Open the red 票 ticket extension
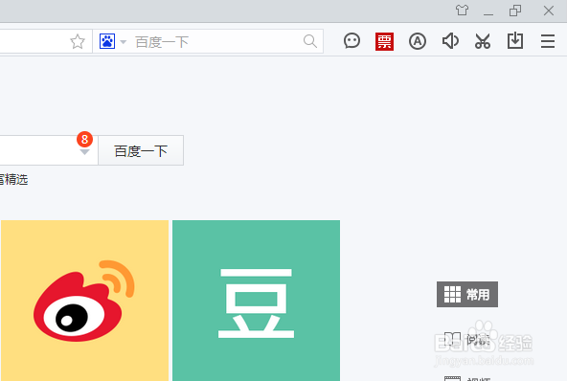The width and height of the screenshot is (567, 381). tap(384, 41)
